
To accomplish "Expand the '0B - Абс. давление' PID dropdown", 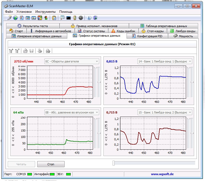I will [x=97, y=112].
